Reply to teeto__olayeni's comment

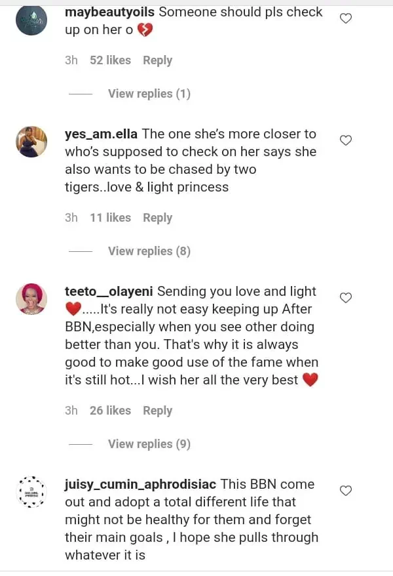[x=157, y=411]
